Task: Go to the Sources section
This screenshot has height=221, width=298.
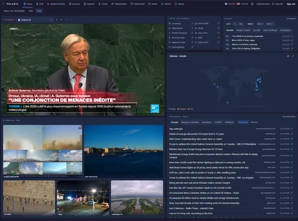Action: pyautogui.click(x=74, y=4)
